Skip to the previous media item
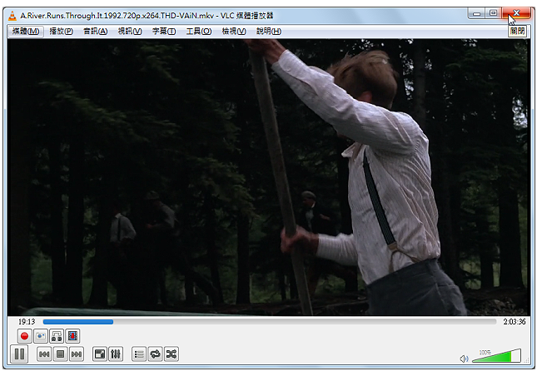This screenshot has width=542, height=376. [x=44, y=354]
